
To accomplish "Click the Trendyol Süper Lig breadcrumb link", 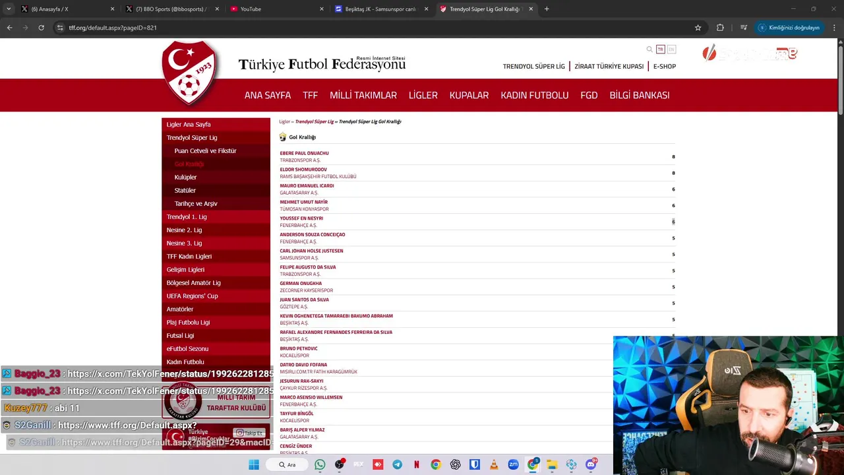I will click(315, 122).
